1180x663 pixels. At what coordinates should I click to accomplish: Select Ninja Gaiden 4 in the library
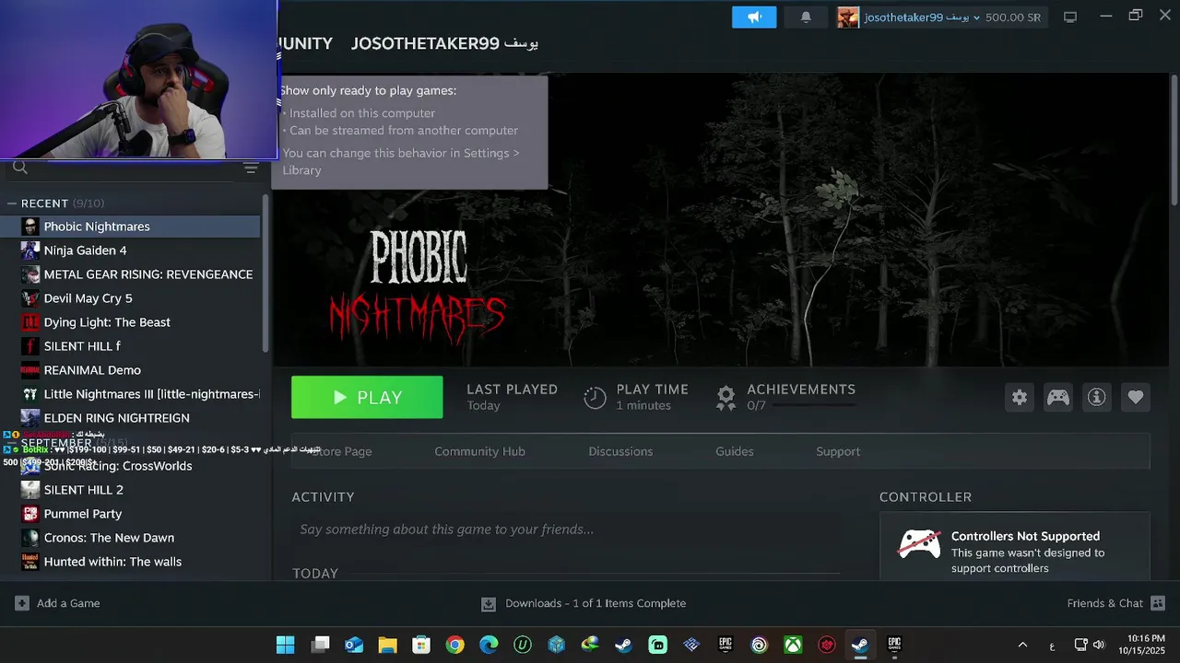click(x=130, y=250)
